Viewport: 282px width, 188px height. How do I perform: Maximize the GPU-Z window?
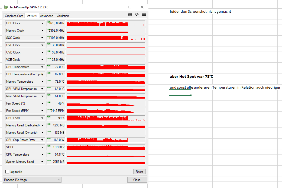pos(130,7)
